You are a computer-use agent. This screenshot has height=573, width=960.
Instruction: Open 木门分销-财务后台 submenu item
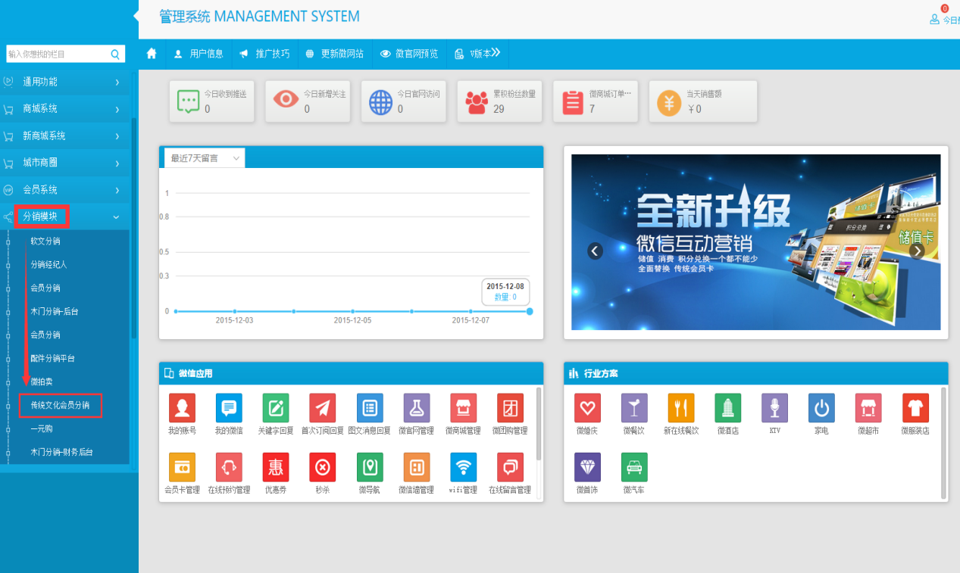(62, 453)
